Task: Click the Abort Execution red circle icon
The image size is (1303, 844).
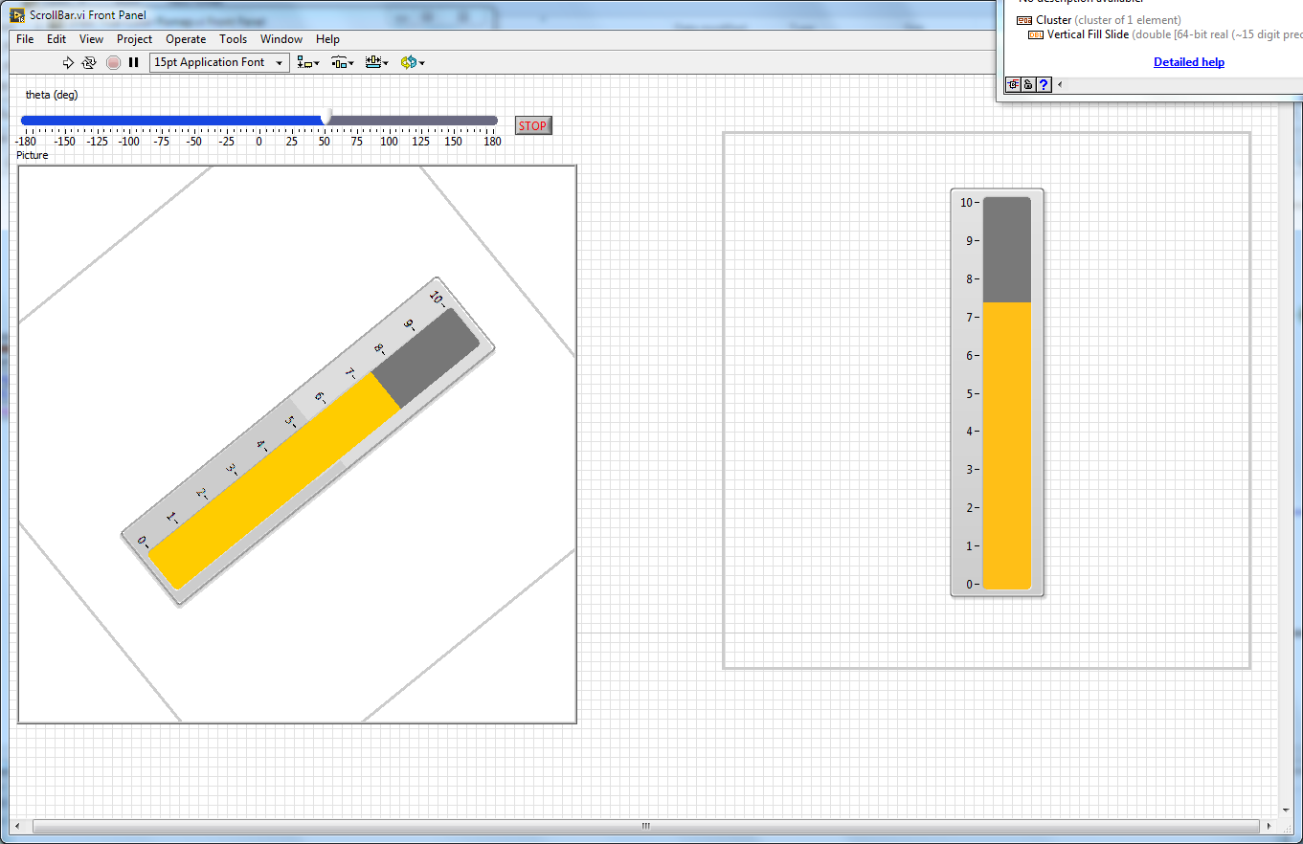Action: point(113,62)
